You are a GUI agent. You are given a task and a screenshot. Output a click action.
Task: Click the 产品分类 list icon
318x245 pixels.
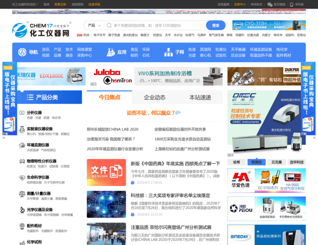pyautogui.click(x=30, y=98)
